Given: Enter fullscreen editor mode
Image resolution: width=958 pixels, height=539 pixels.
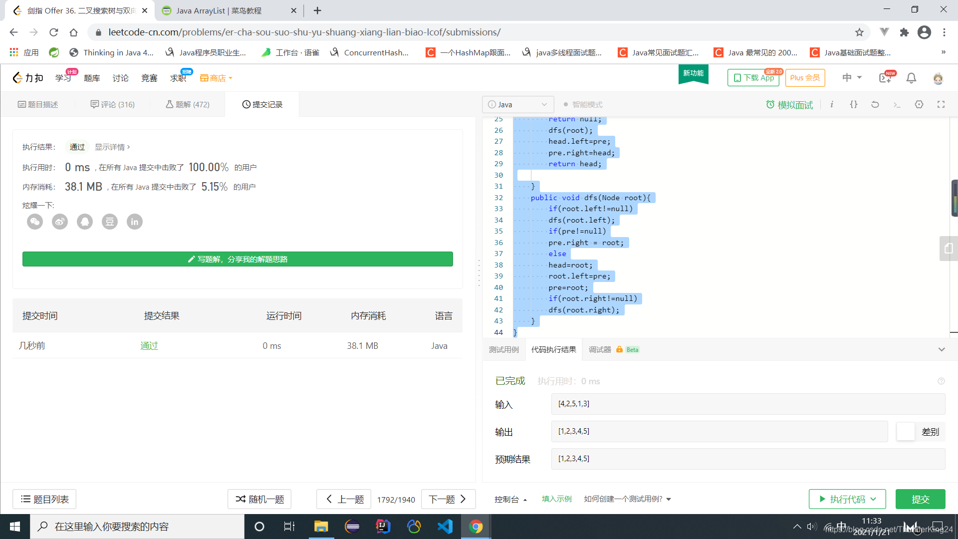Looking at the screenshot, I should click(941, 104).
